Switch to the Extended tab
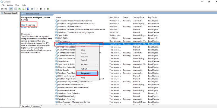 [26, 106]
